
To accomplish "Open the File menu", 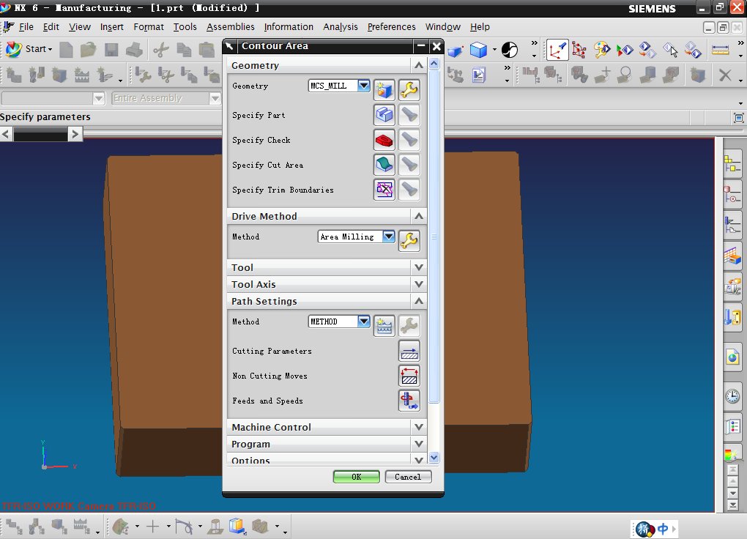I will [26, 26].
